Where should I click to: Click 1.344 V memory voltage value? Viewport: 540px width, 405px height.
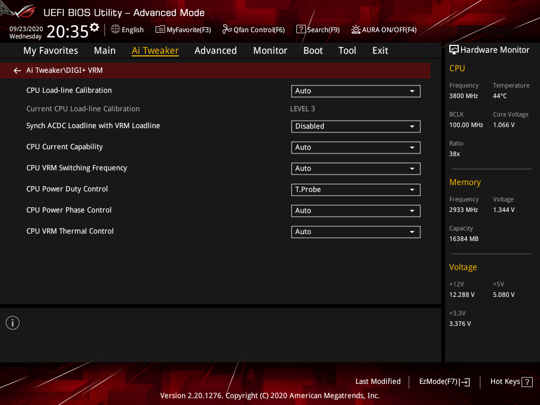[x=504, y=210]
